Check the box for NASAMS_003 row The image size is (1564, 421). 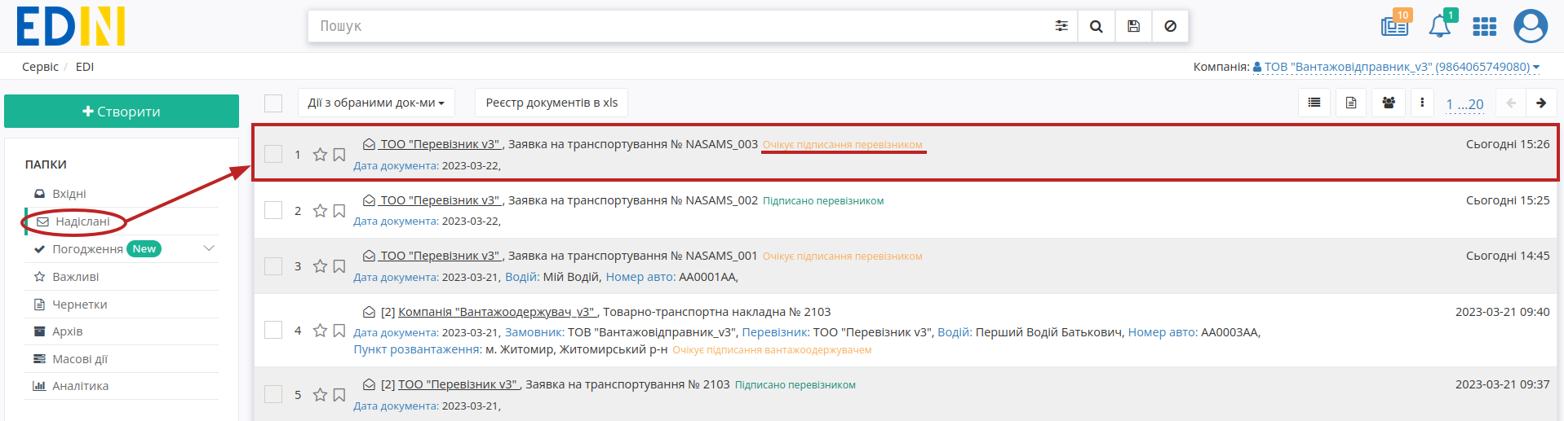pos(273,154)
